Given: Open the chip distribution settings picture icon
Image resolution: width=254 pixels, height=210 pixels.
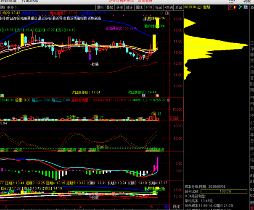Looking at the screenshot, I should pyautogui.click(x=246, y=7).
